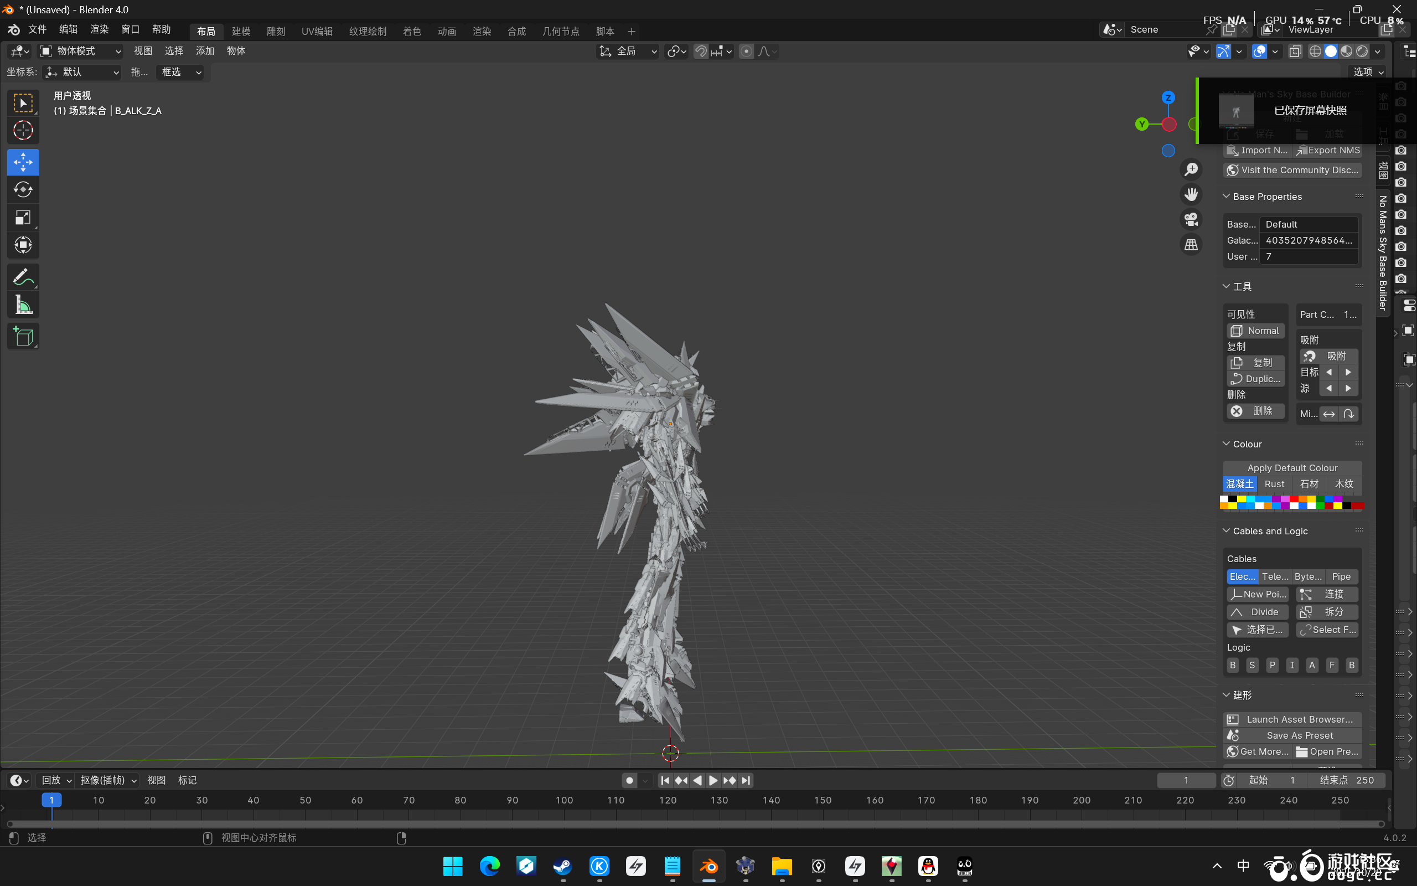
Task: Toggle camera view gizmo button
Action: coord(1191,220)
